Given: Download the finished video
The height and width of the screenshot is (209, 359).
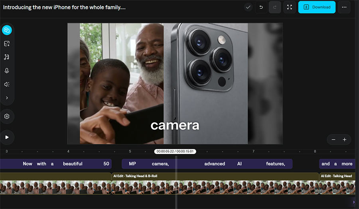Looking at the screenshot, I should tap(317, 7).
